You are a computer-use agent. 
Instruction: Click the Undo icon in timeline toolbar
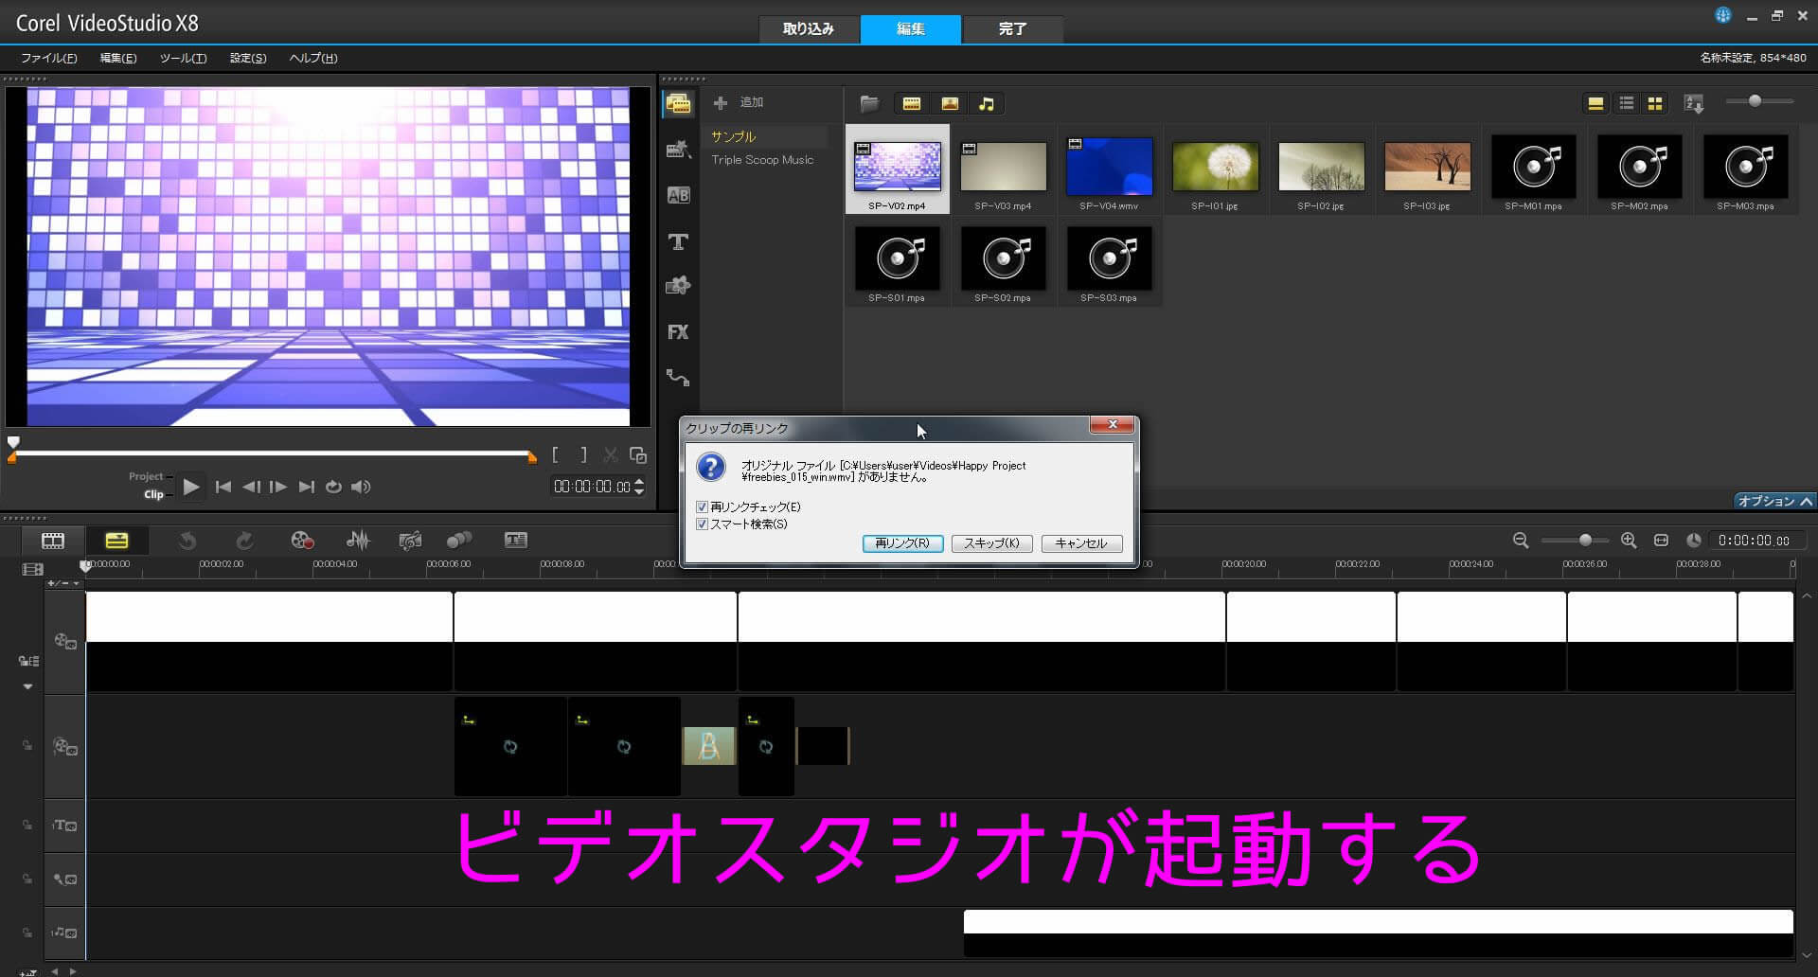point(187,541)
